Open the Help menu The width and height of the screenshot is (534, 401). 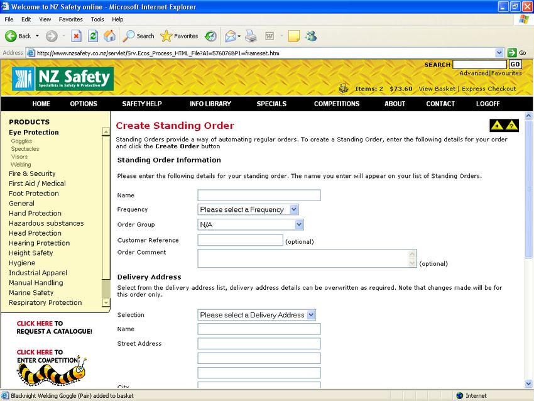tap(117, 19)
